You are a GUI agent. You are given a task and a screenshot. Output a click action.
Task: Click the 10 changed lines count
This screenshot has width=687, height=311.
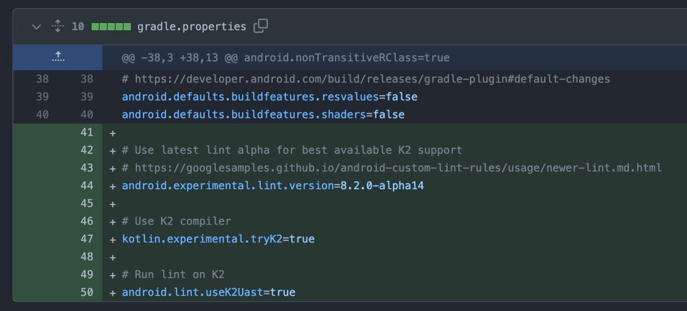pyautogui.click(x=78, y=26)
